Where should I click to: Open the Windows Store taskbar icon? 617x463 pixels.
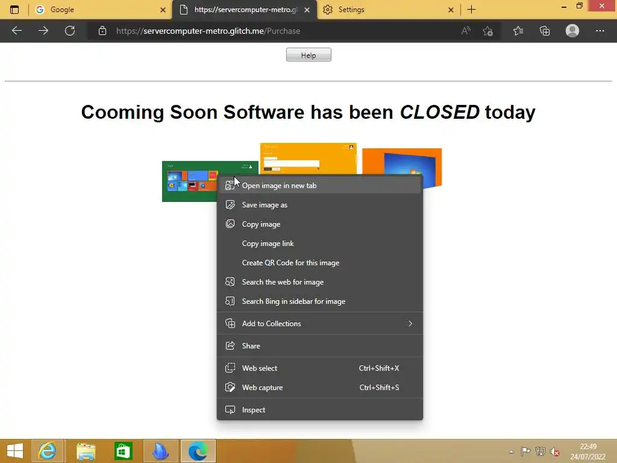click(123, 451)
